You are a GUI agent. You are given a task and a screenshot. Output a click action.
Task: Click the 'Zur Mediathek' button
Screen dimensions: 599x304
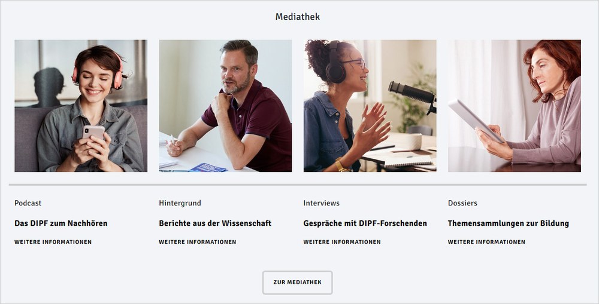[x=297, y=282]
